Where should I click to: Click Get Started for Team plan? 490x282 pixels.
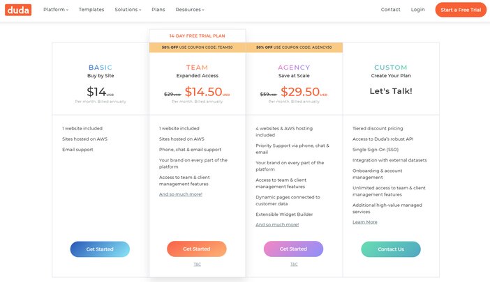(x=197, y=249)
